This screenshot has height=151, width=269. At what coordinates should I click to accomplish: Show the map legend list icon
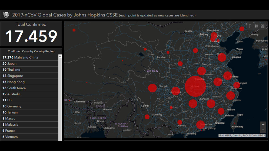[x=256, y=26]
